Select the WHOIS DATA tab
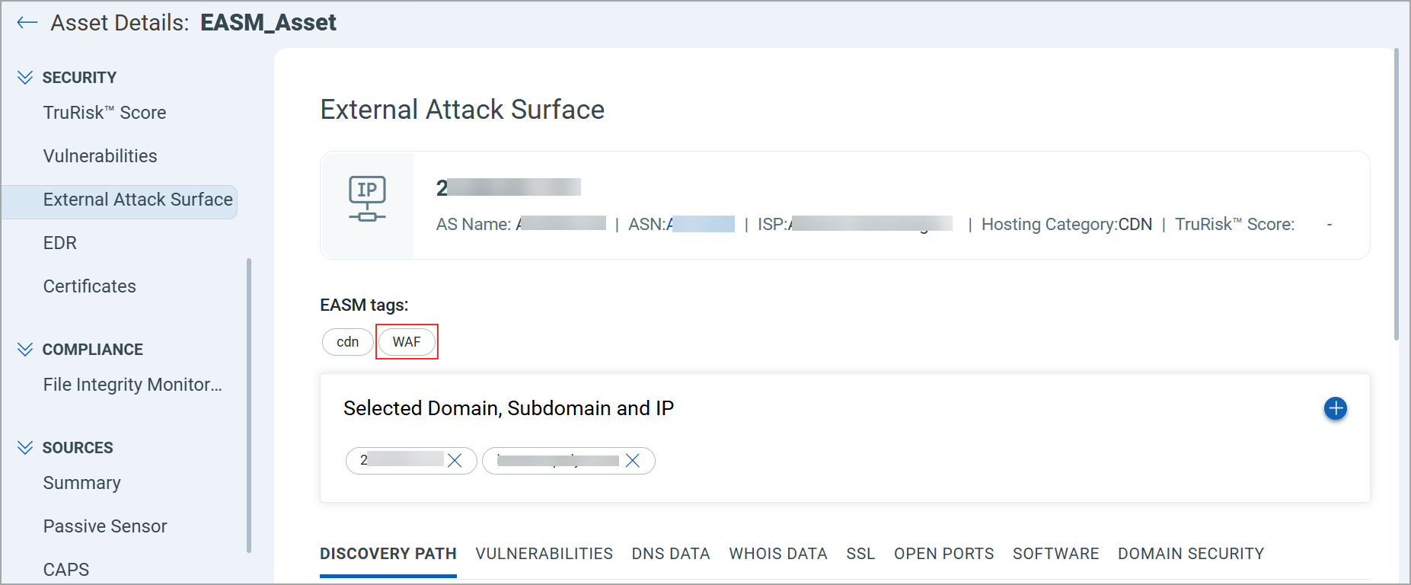The image size is (1411, 585). point(777,554)
